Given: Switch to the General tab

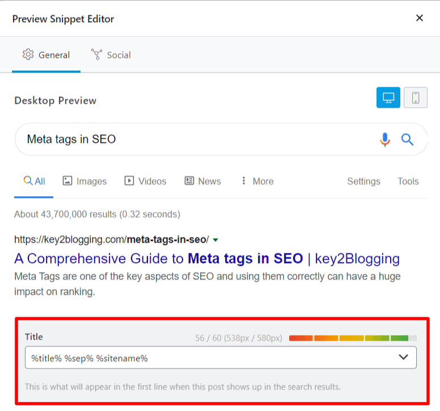Looking at the screenshot, I should [x=46, y=55].
